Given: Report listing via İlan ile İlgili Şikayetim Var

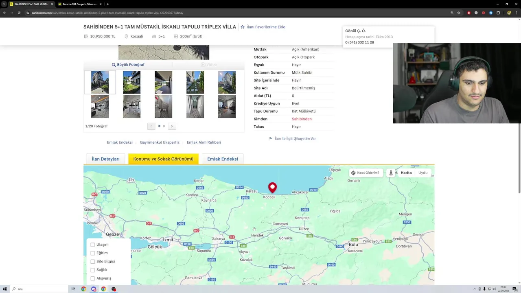Looking at the screenshot, I should [x=292, y=139].
